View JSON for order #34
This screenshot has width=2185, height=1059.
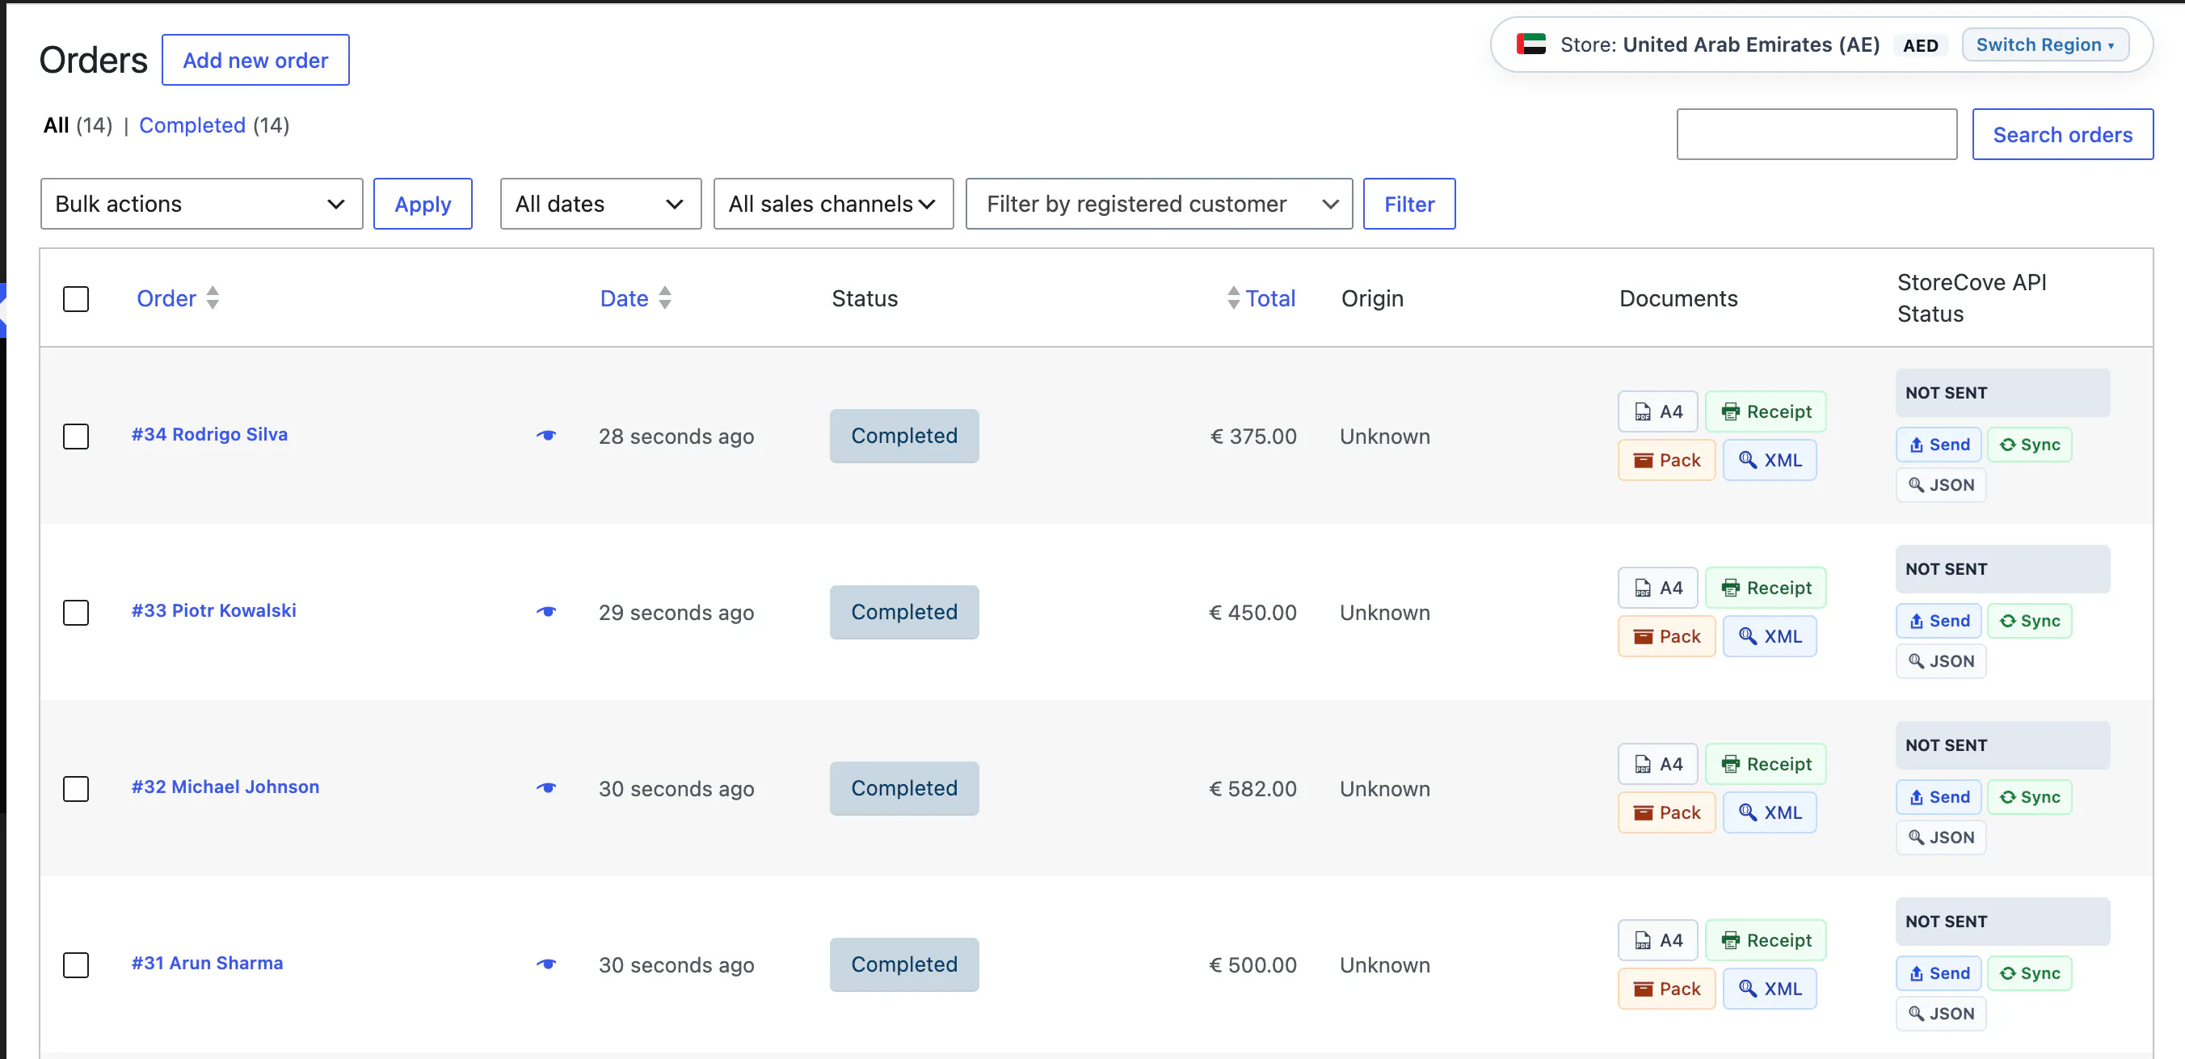tap(1941, 485)
